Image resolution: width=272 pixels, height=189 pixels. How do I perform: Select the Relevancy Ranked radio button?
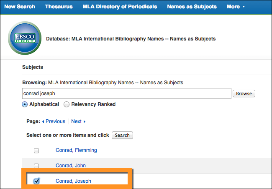pyautogui.click(x=67, y=104)
